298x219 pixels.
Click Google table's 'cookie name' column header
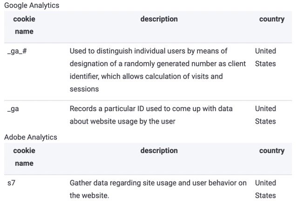point(24,25)
